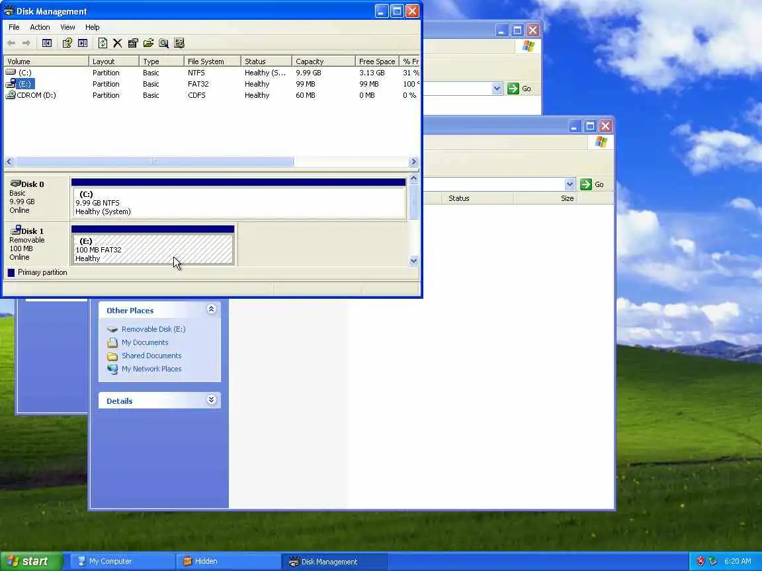The width and height of the screenshot is (762, 571).
Task: Click the Refresh toolbar icon
Action: point(103,43)
